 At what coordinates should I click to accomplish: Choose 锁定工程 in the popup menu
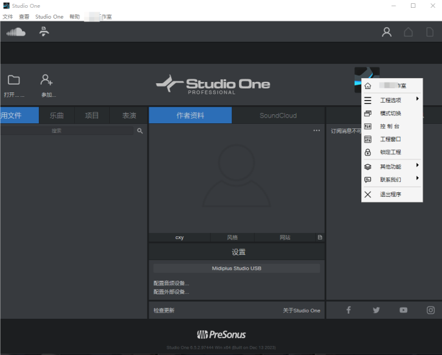[x=392, y=152]
